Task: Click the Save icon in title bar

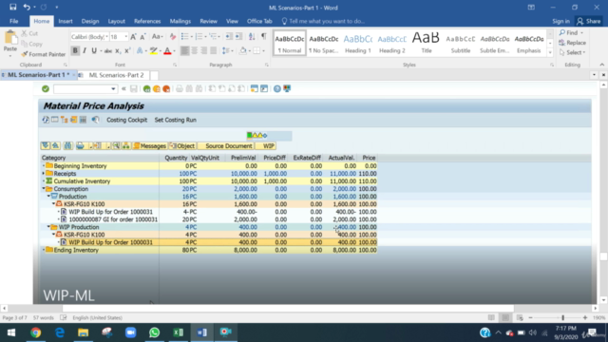Action: pyautogui.click(x=12, y=8)
